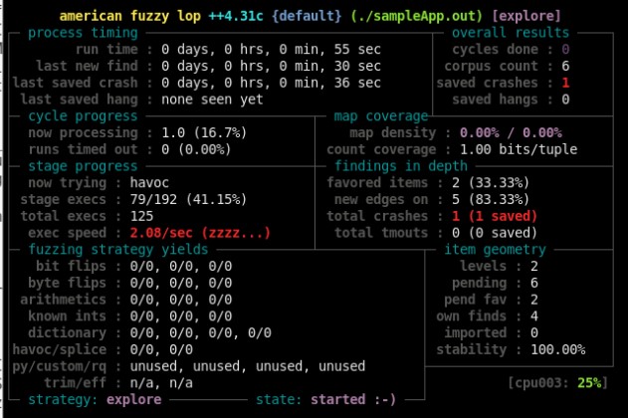Image resolution: width=628 pixels, height=418 pixels.
Task: Click 'strategy: explore' at the bottom
Action: tap(95, 399)
